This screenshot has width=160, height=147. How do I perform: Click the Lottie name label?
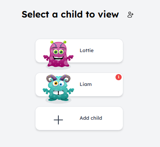[87, 50]
